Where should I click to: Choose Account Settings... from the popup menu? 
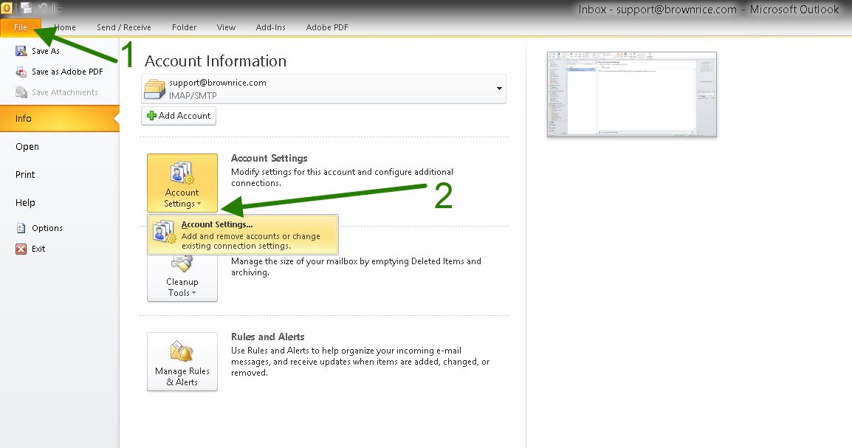(243, 235)
